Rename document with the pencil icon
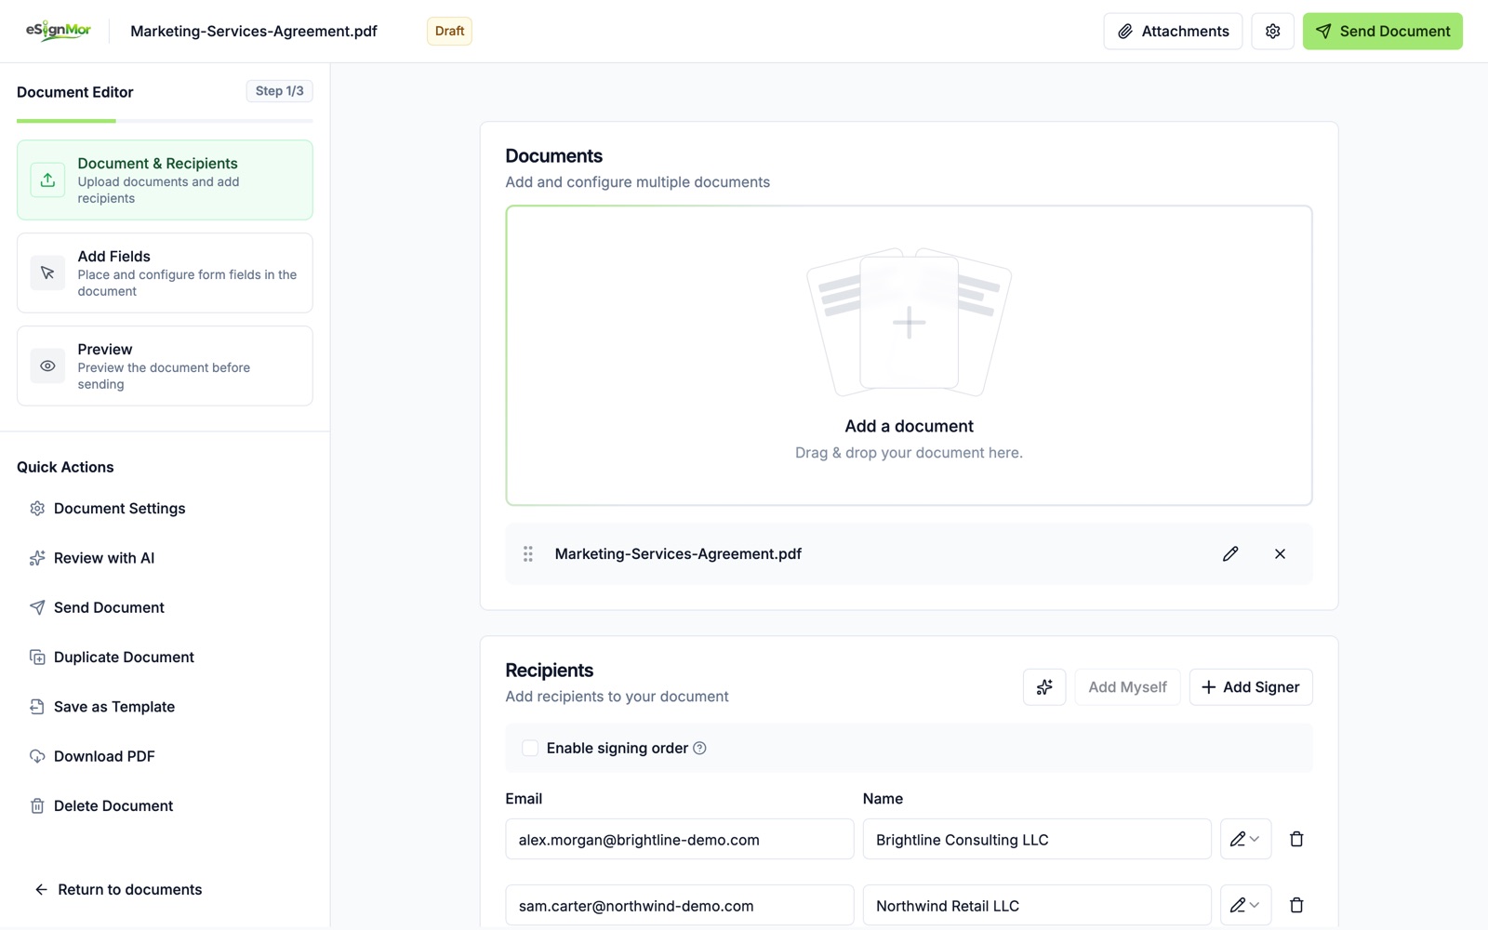The height and width of the screenshot is (930, 1488). click(1229, 553)
